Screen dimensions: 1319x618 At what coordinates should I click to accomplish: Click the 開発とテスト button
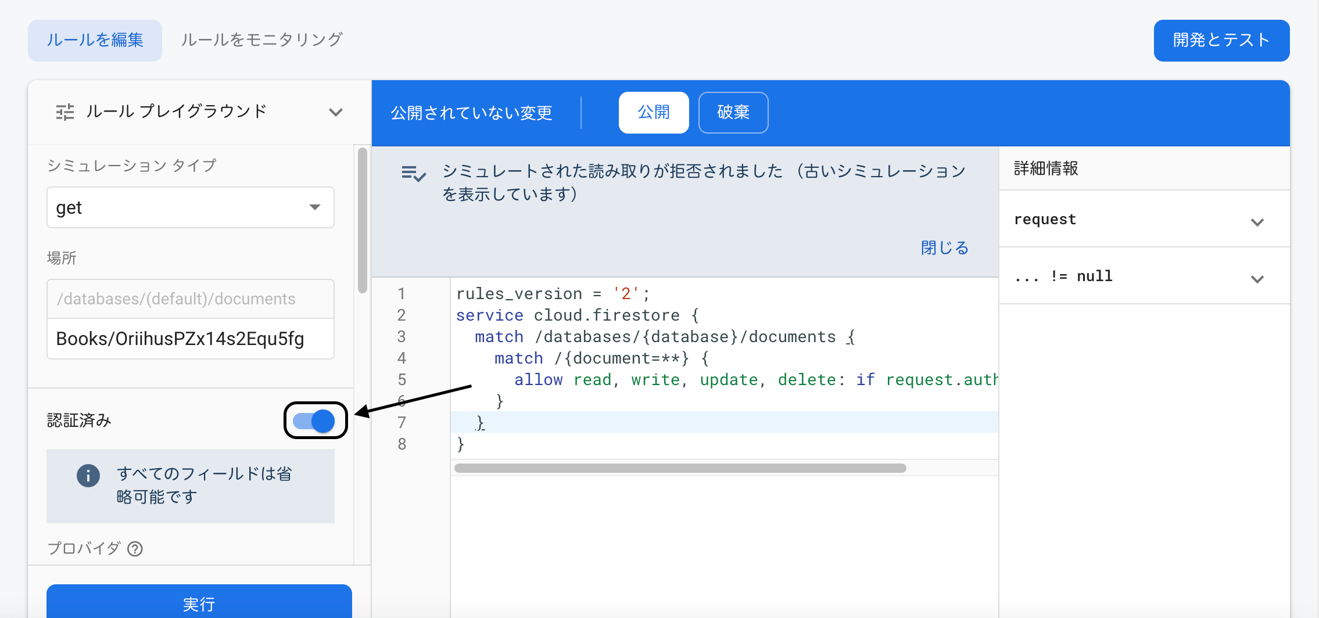click(x=1221, y=40)
